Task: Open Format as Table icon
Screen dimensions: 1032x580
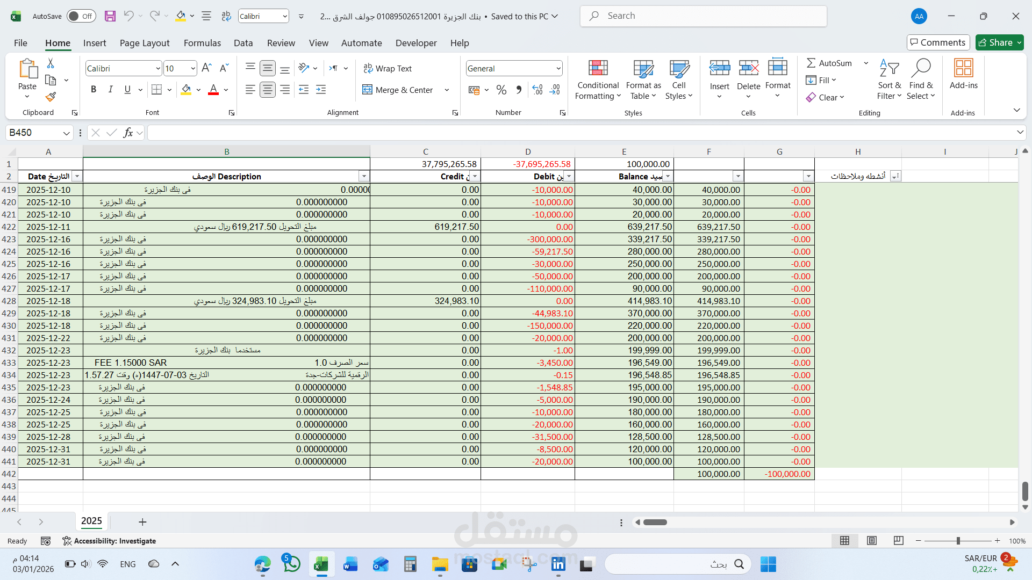Action: [643, 69]
